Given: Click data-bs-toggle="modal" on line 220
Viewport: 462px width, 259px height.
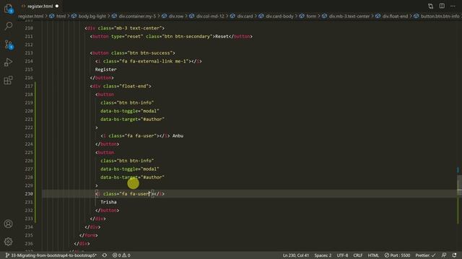Looking at the screenshot, I should (x=130, y=111).
